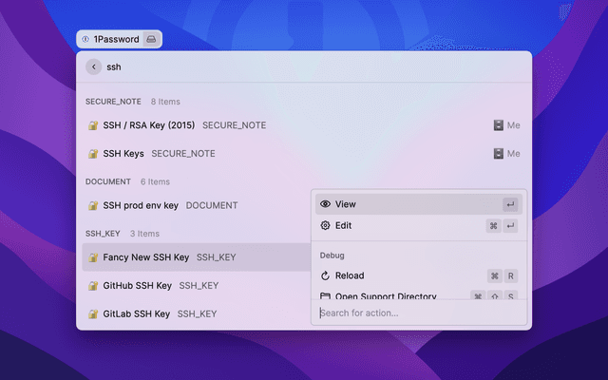Click lock icon of GitHub SSH Key
Screen dimensions: 608x380
pos(93,285)
